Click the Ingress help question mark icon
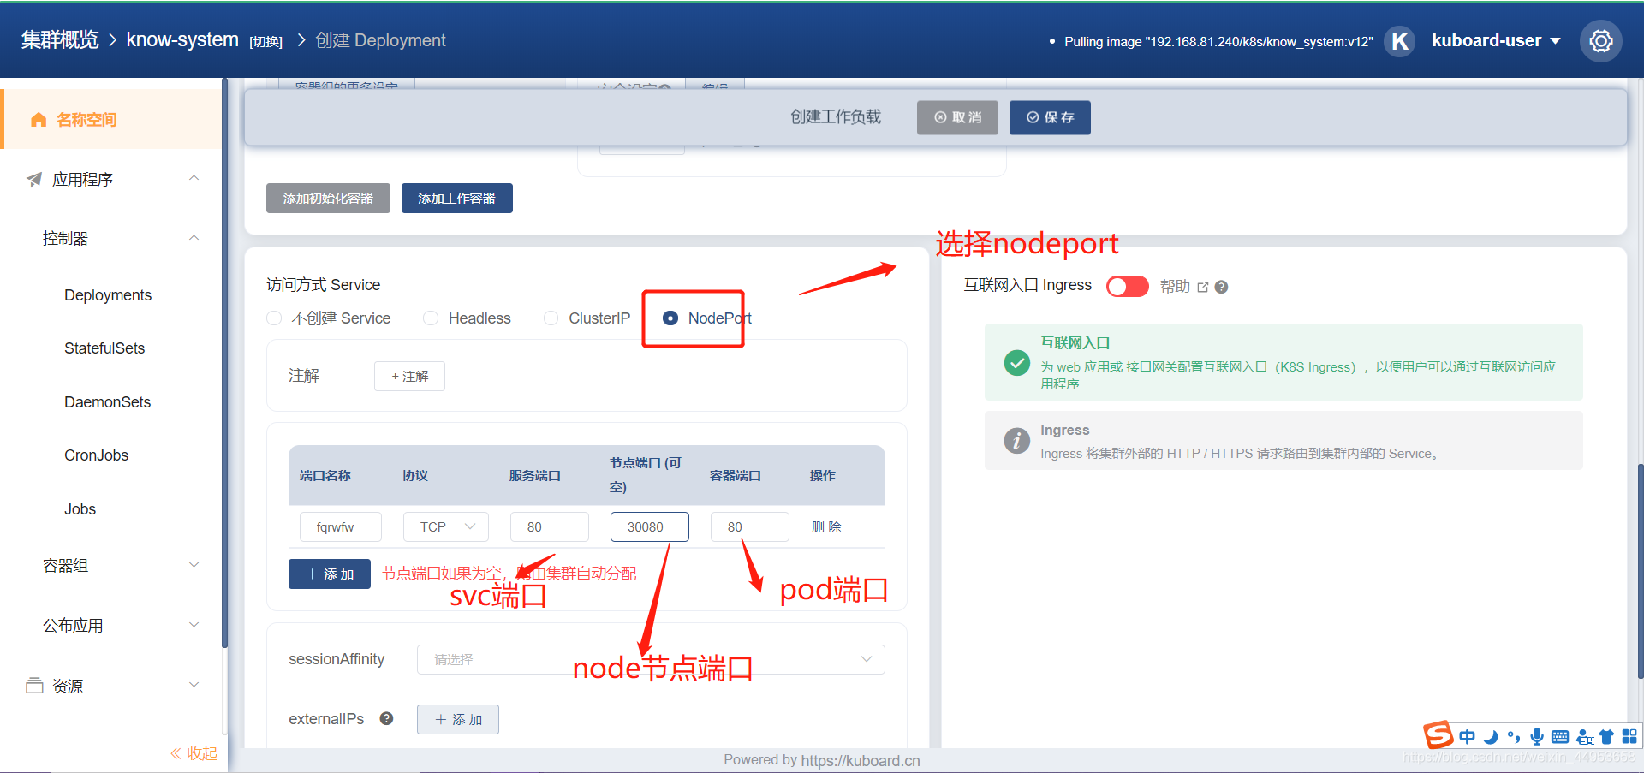Screen dimensions: 1644x773 pos(1222,287)
